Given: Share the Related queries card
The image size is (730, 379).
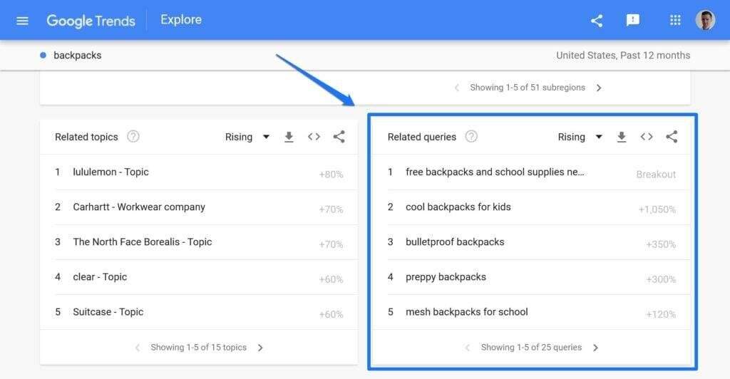Looking at the screenshot, I should point(672,137).
